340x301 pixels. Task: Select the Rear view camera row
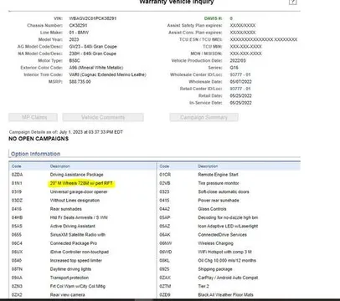point(83,294)
